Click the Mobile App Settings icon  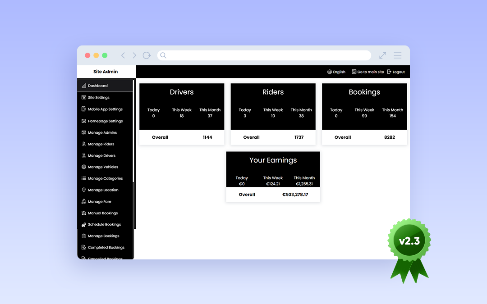84,109
